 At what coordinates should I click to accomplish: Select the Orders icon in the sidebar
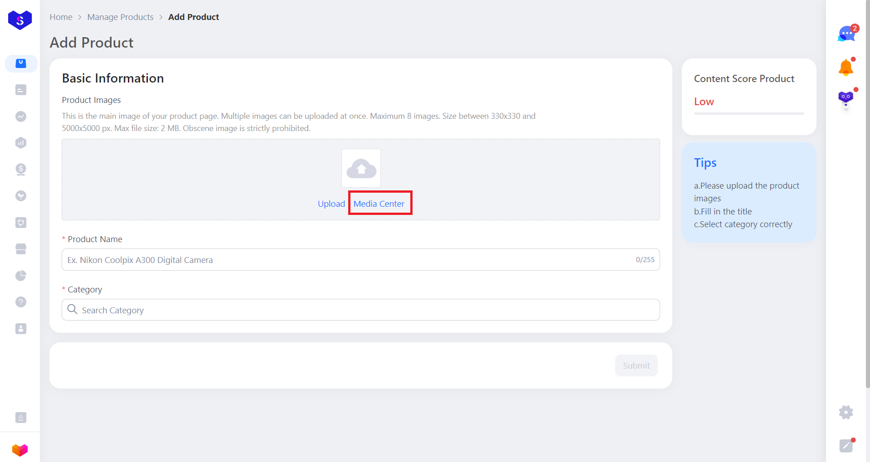click(20, 90)
